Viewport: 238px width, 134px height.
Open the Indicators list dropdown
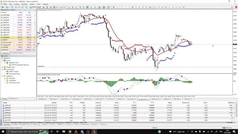100,7
